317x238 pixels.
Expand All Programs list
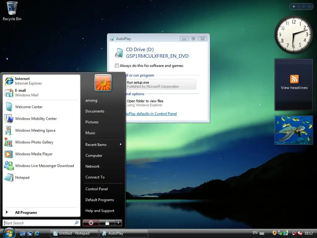[x=41, y=212]
